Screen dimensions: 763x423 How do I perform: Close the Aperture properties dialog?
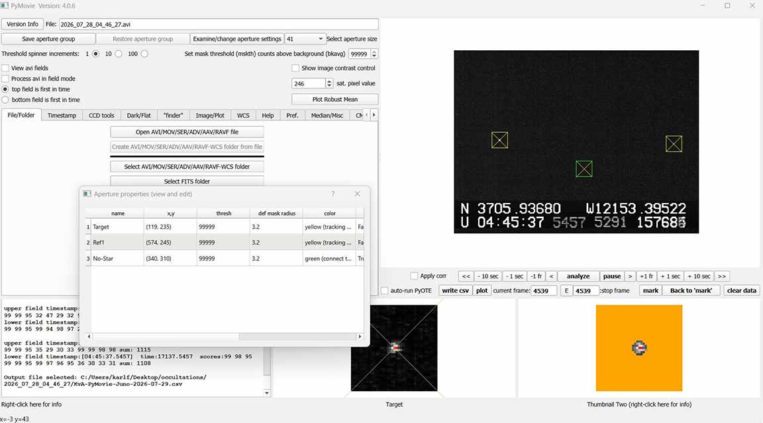(x=357, y=194)
